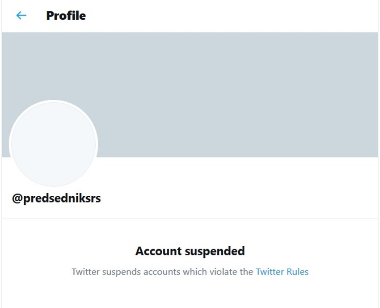Click the horizontal divider below the handle
The image size is (380, 308).
(190, 218)
